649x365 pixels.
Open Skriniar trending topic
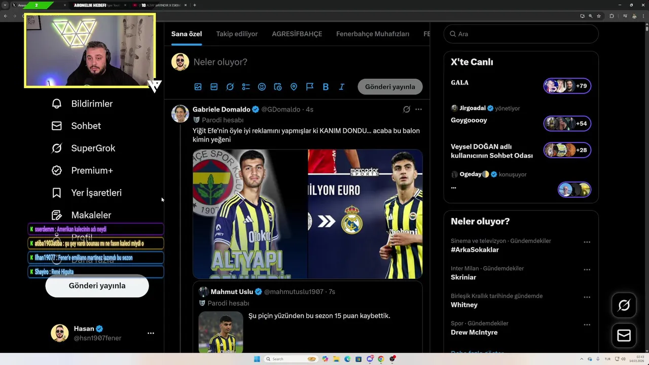[x=463, y=277]
